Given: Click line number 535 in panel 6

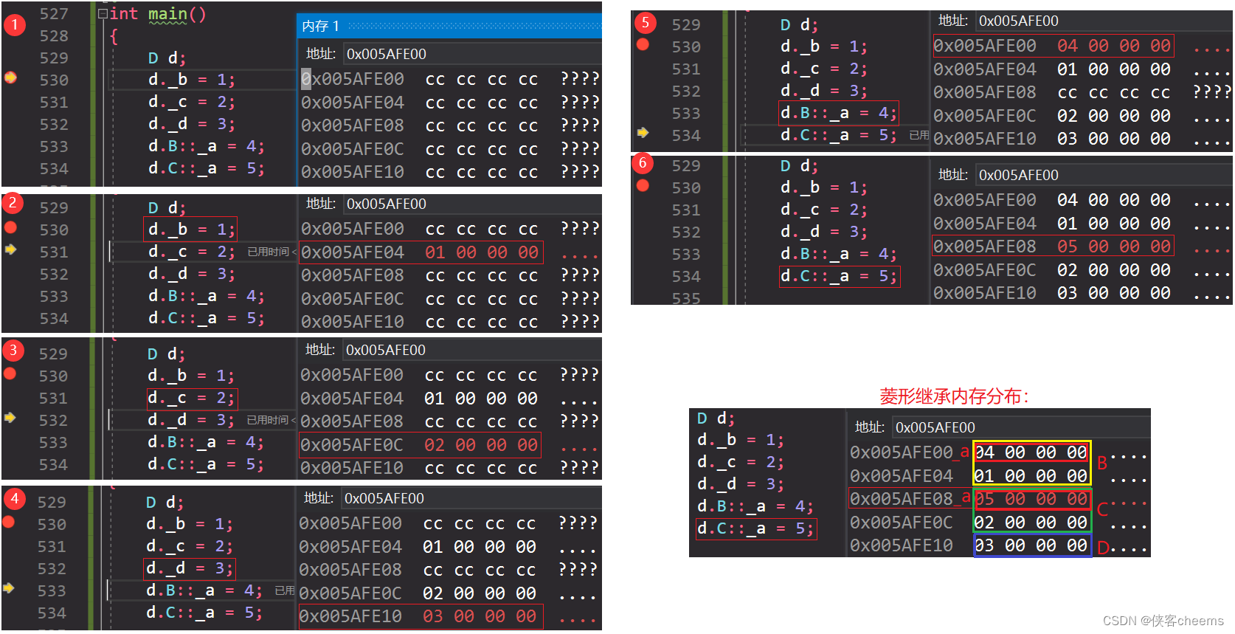Looking at the screenshot, I should 686,298.
